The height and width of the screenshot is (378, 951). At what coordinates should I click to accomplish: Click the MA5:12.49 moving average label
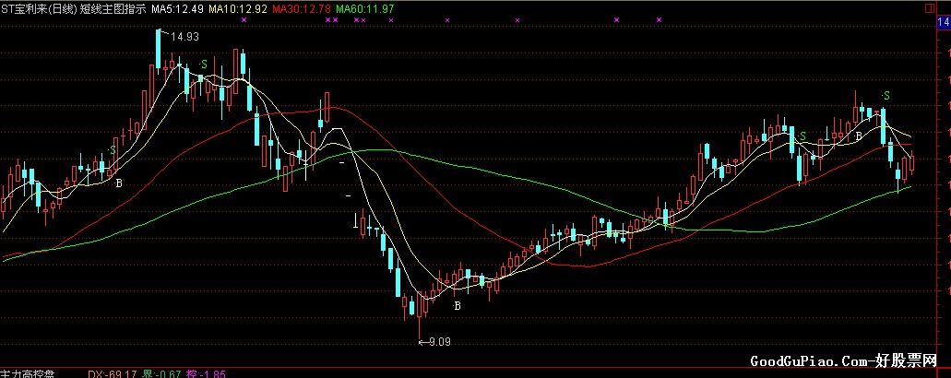pyautogui.click(x=176, y=9)
